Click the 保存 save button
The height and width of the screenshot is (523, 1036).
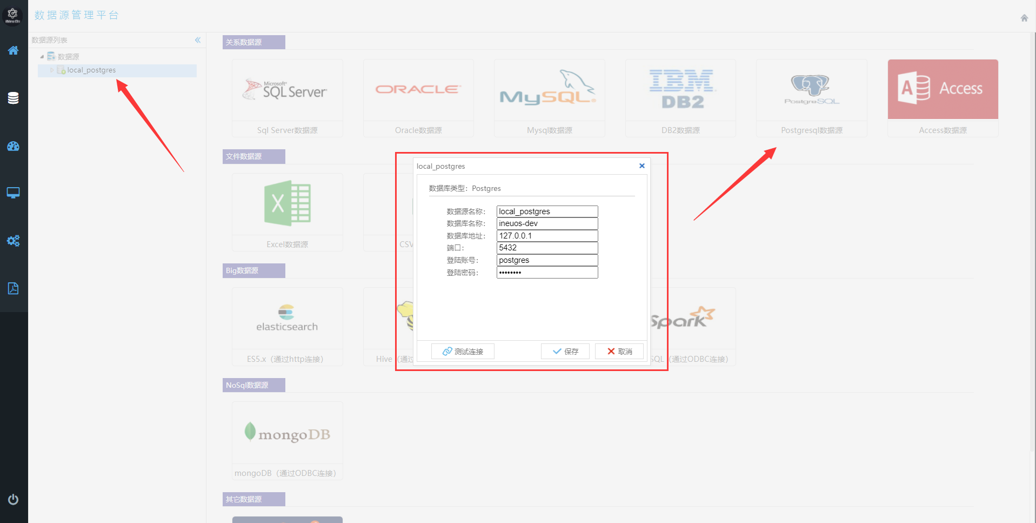(565, 352)
